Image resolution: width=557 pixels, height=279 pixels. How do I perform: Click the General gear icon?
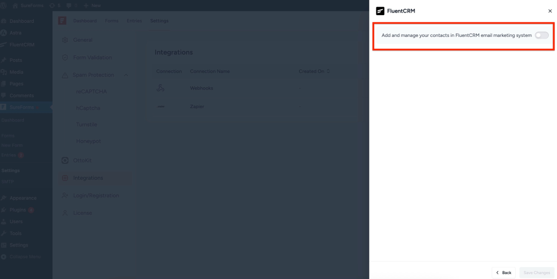pyautogui.click(x=65, y=40)
